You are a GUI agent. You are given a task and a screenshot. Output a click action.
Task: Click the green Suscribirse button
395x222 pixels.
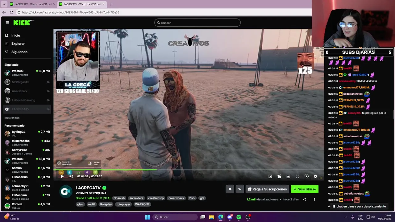click(x=305, y=189)
